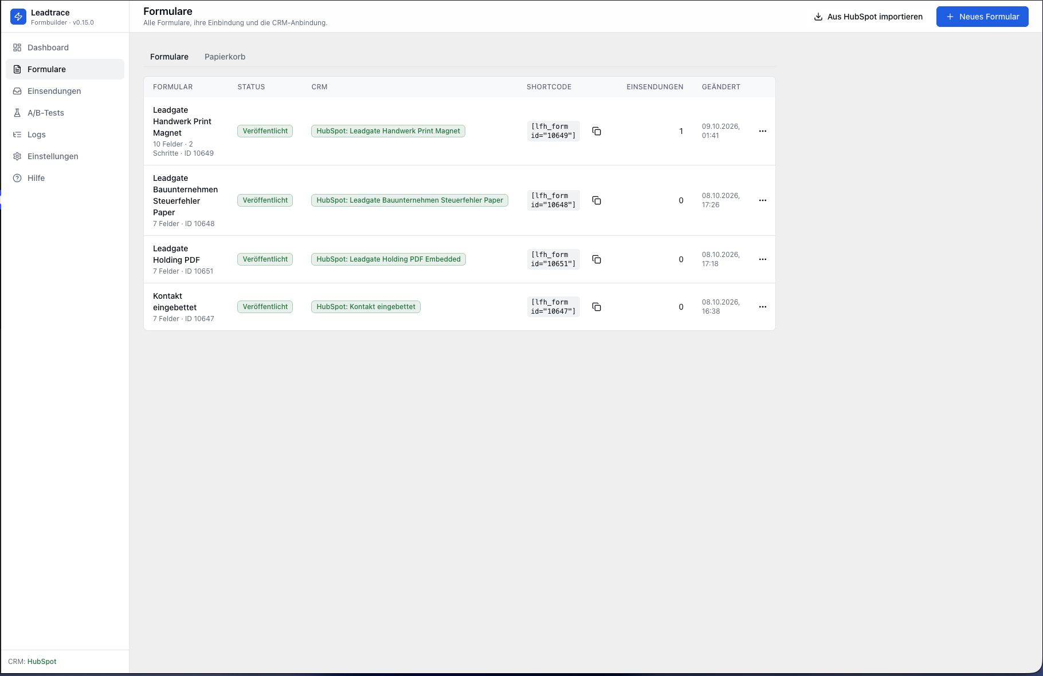Click shortcode text id="10647"
The width and height of the screenshot is (1043, 676).
click(553, 307)
